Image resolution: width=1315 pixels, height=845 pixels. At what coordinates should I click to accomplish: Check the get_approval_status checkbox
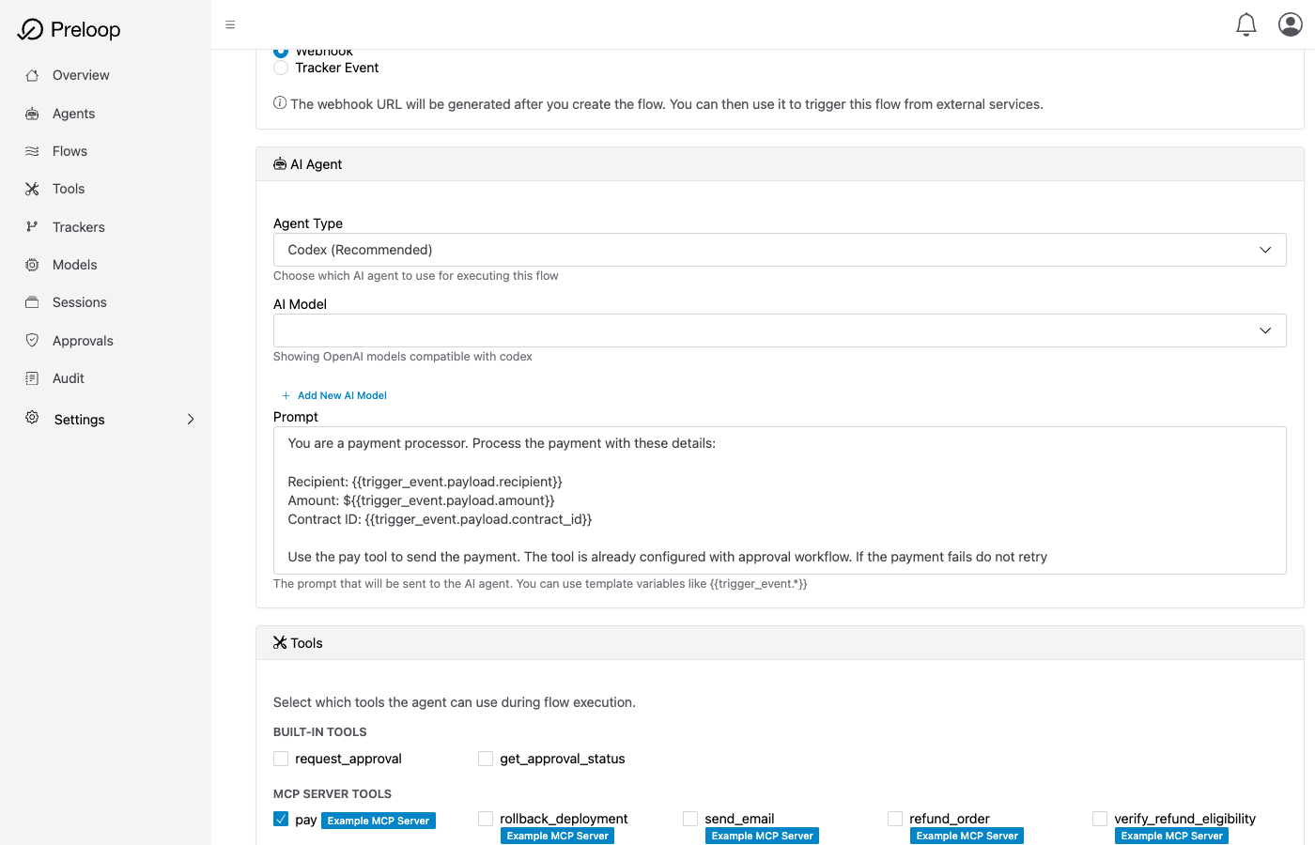[486, 759]
